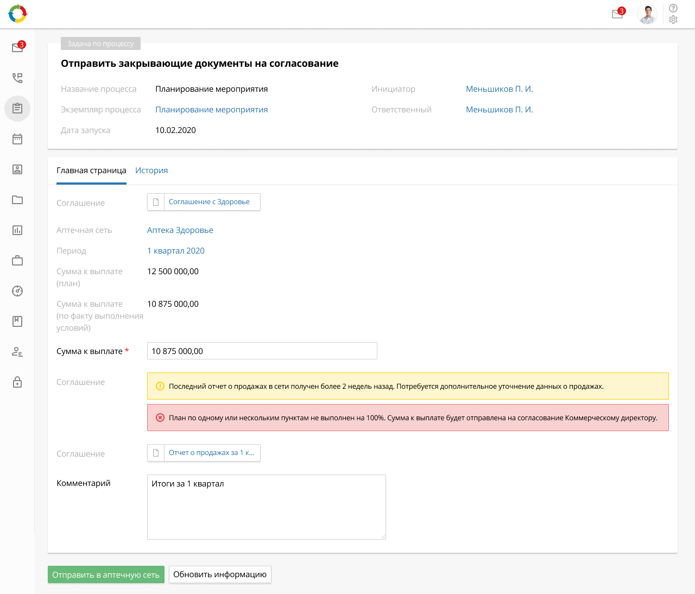Switch to the История tab
695x594 pixels.
coord(151,170)
